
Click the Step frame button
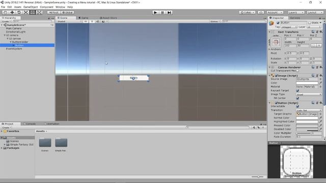(x=170, y=12)
